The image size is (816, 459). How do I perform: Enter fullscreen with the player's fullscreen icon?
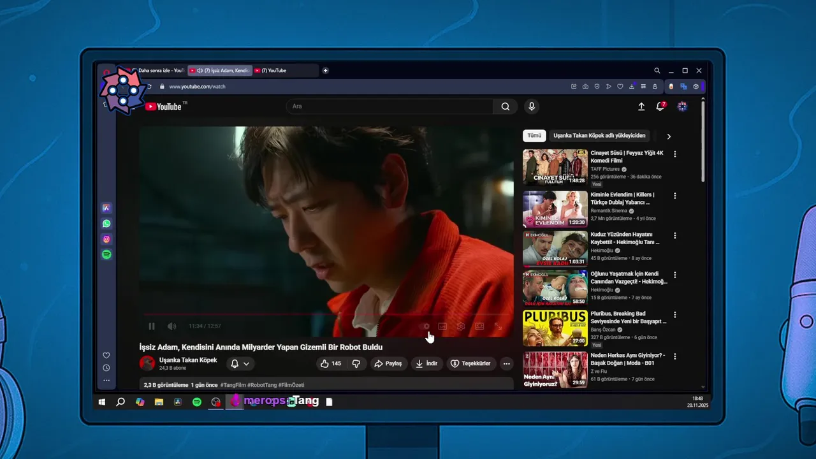499,326
